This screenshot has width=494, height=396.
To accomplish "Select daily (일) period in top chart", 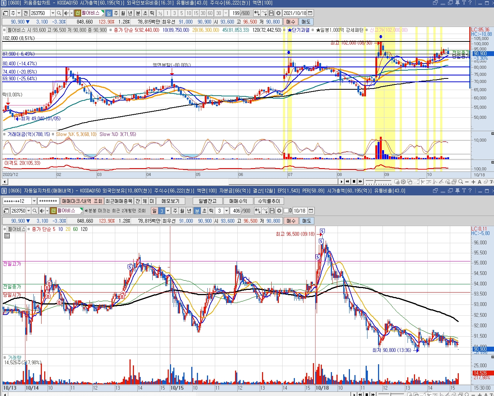I will (x=109, y=13).
